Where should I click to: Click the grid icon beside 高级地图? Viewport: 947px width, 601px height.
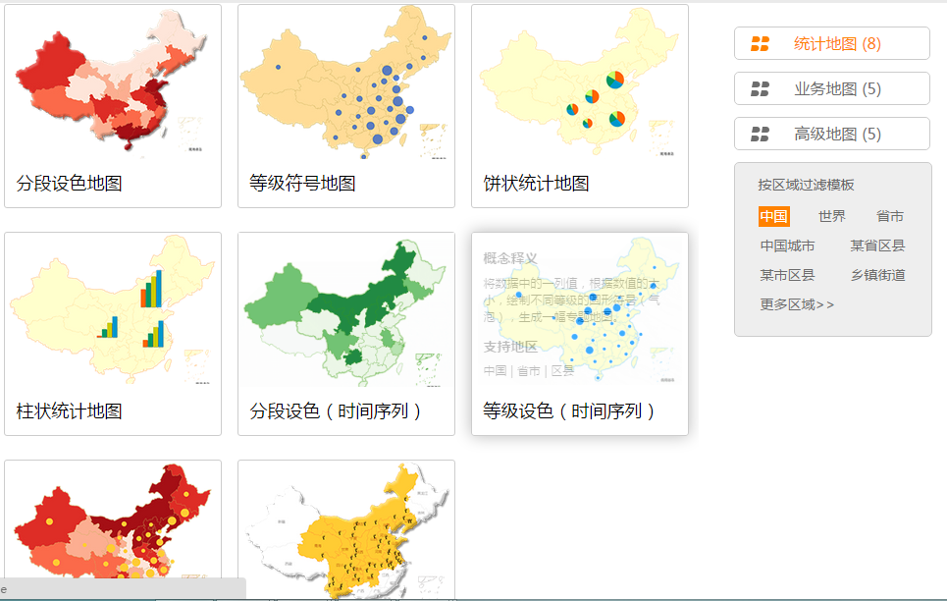pyautogui.click(x=762, y=133)
